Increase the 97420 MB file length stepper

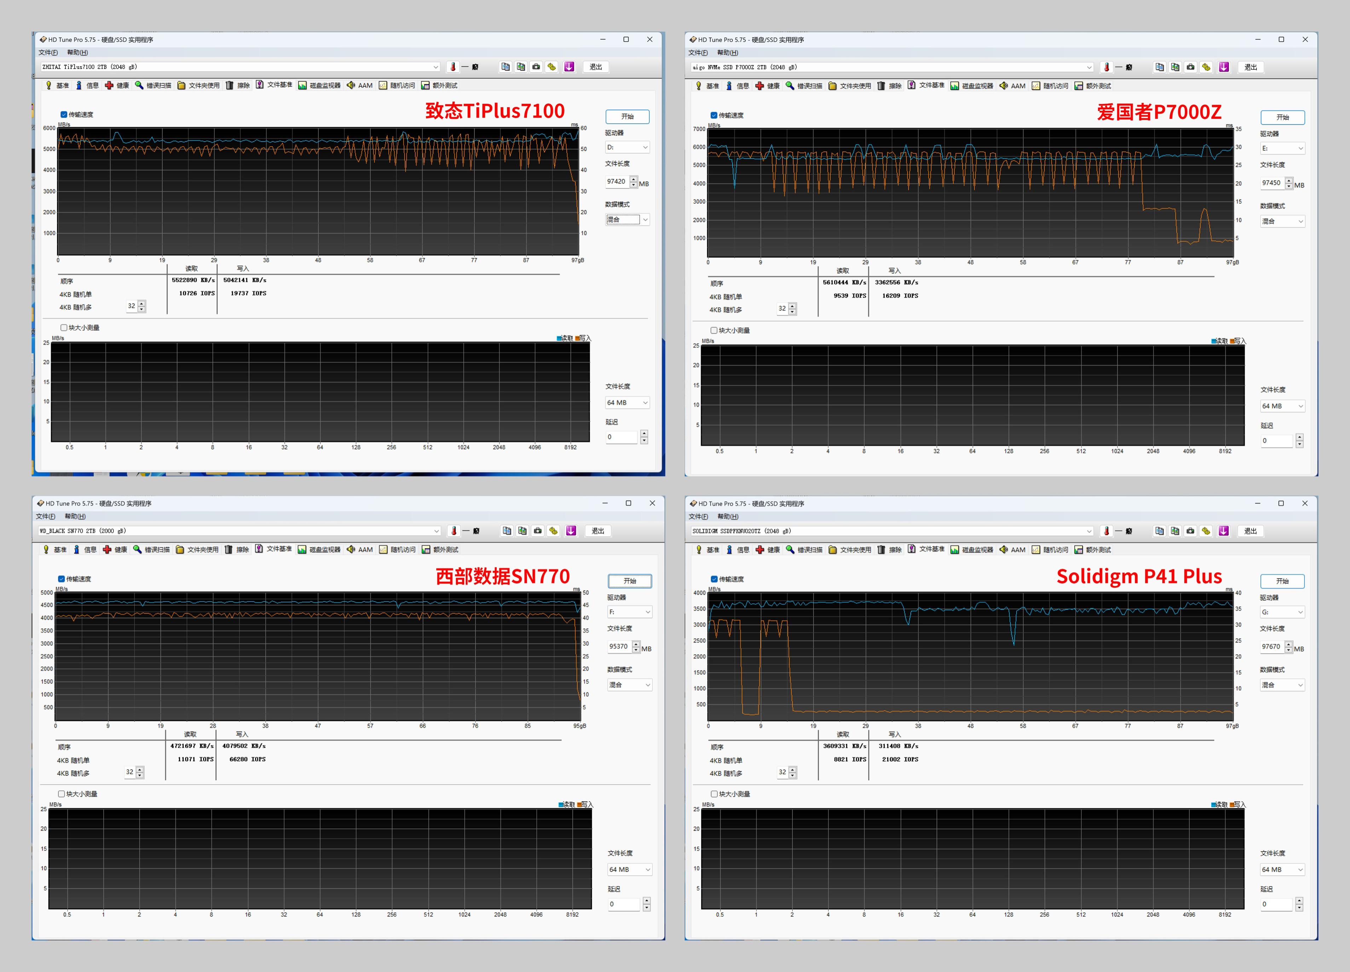click(x=633, y=179)
